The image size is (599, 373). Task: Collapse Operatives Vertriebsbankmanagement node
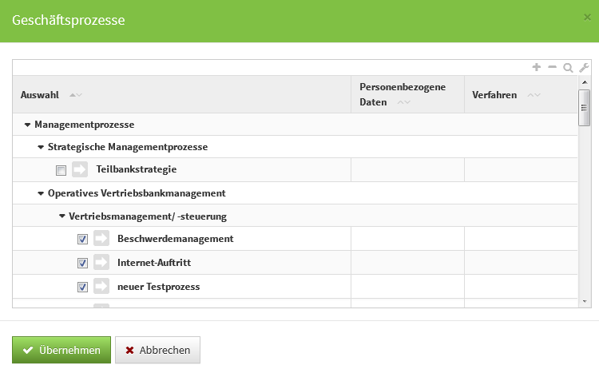click(x=41, y=193)
